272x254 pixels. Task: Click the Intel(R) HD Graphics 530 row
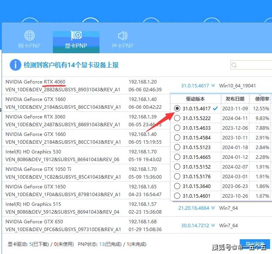[x=86, y=155]
